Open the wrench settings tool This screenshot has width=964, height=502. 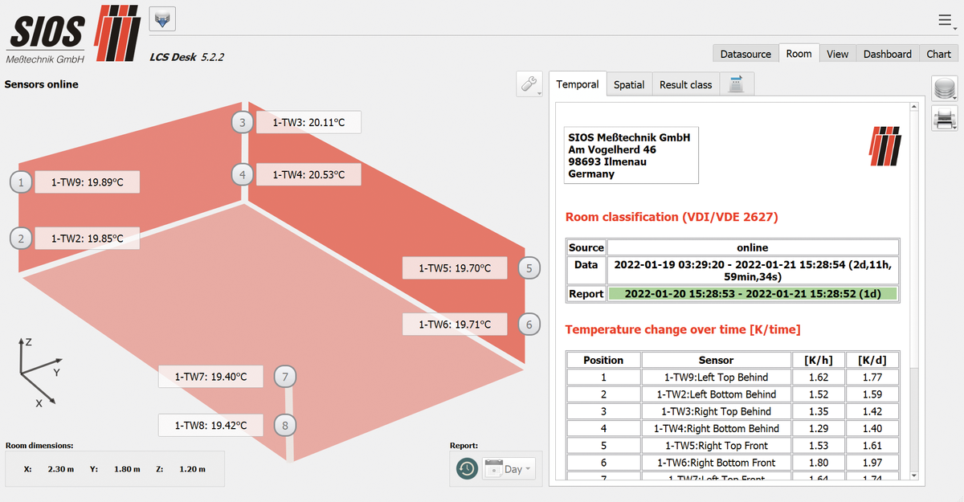point(529,84)
